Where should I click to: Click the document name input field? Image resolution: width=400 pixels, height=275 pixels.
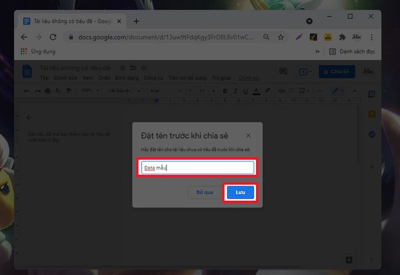pos(198,168)
